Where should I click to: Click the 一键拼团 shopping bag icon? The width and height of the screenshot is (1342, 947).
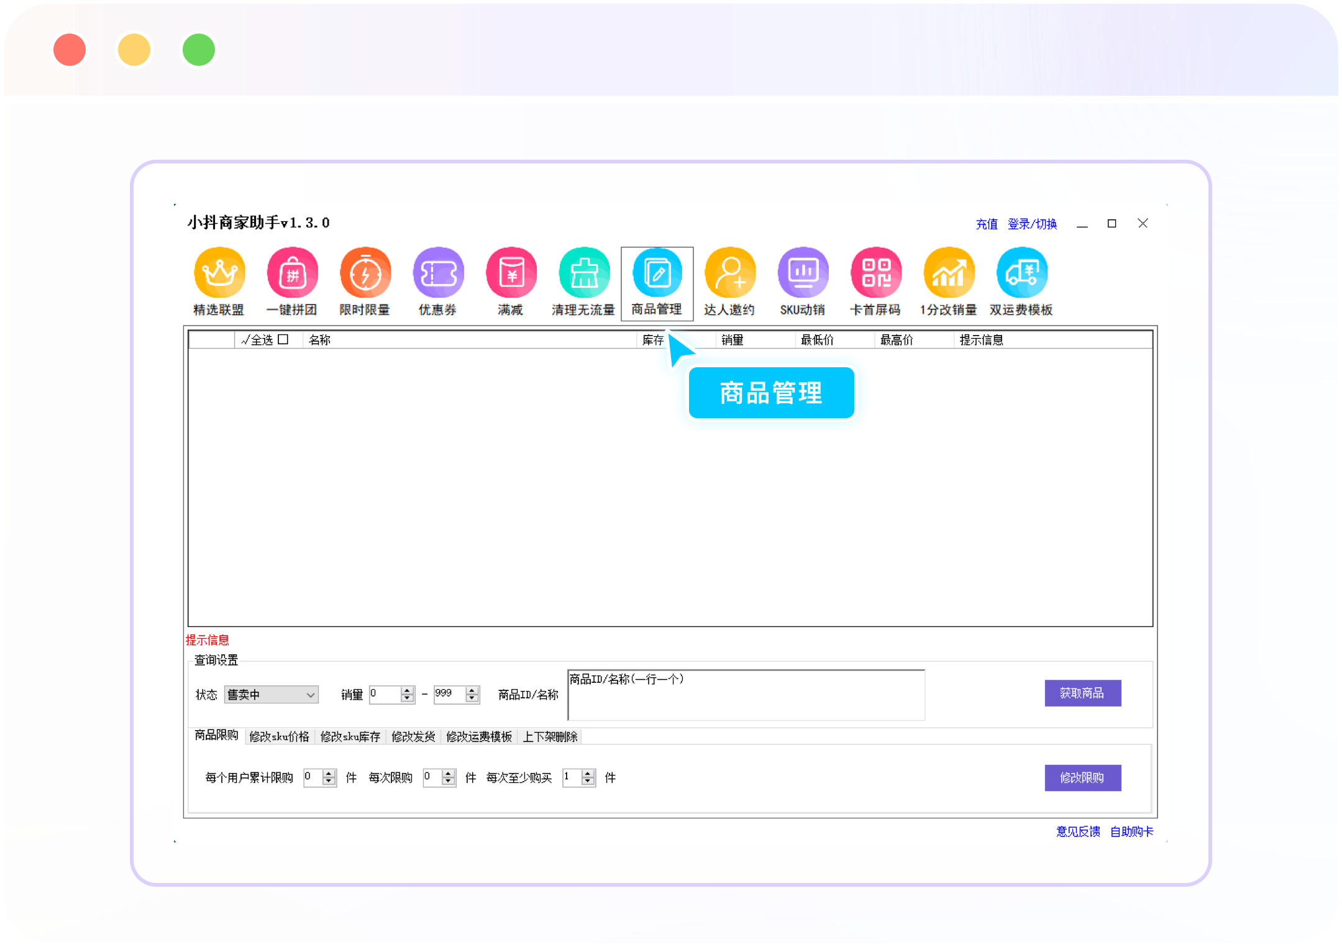292,273
